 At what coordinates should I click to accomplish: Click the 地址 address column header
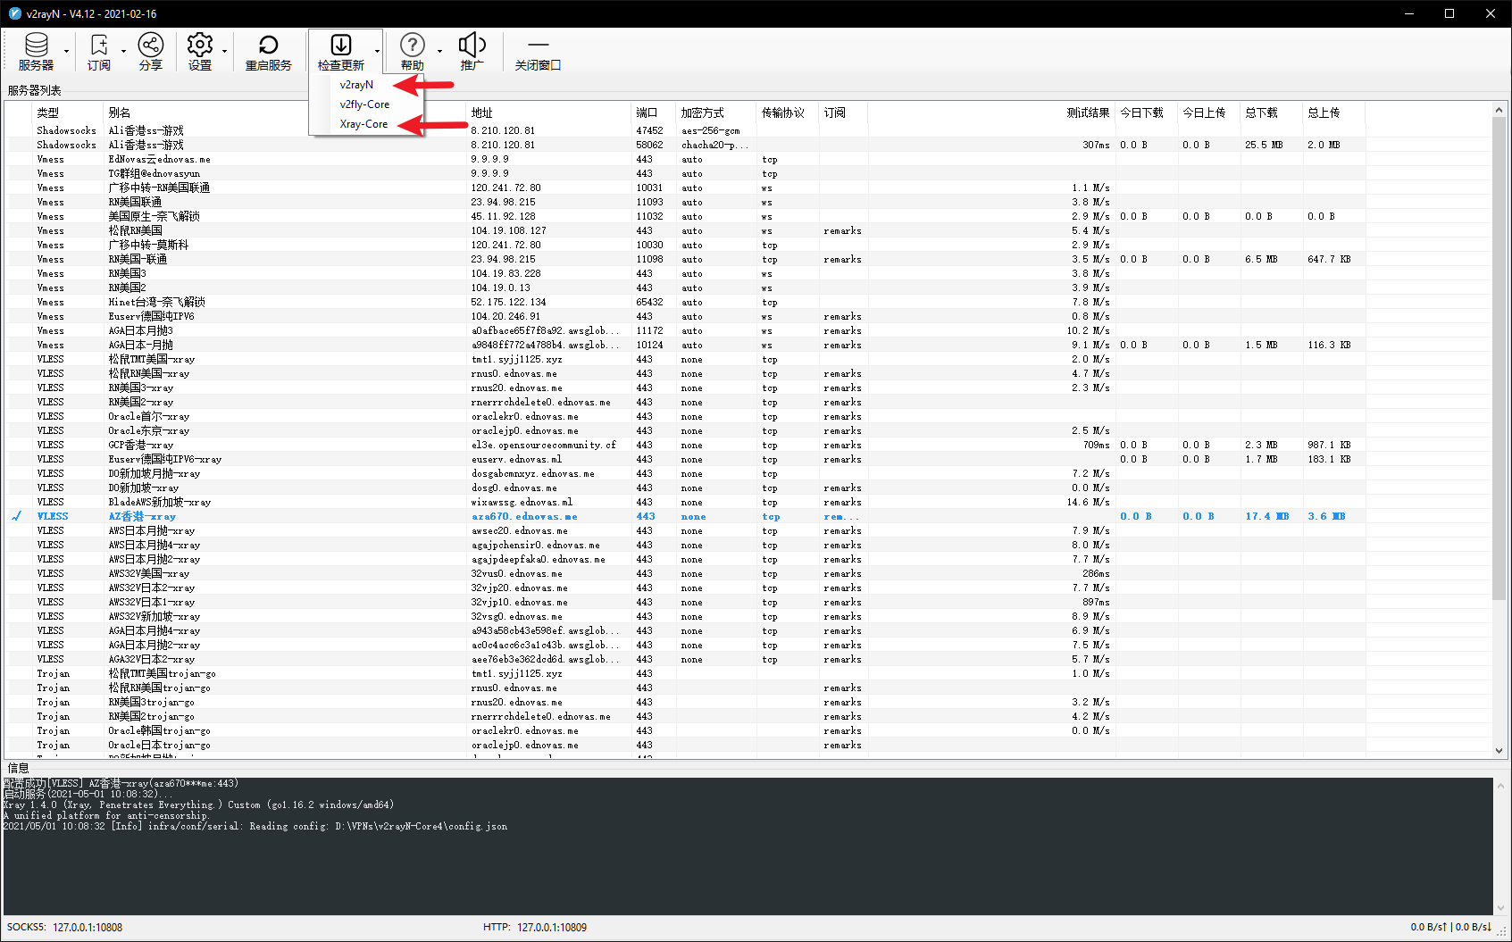pos(482,113)
